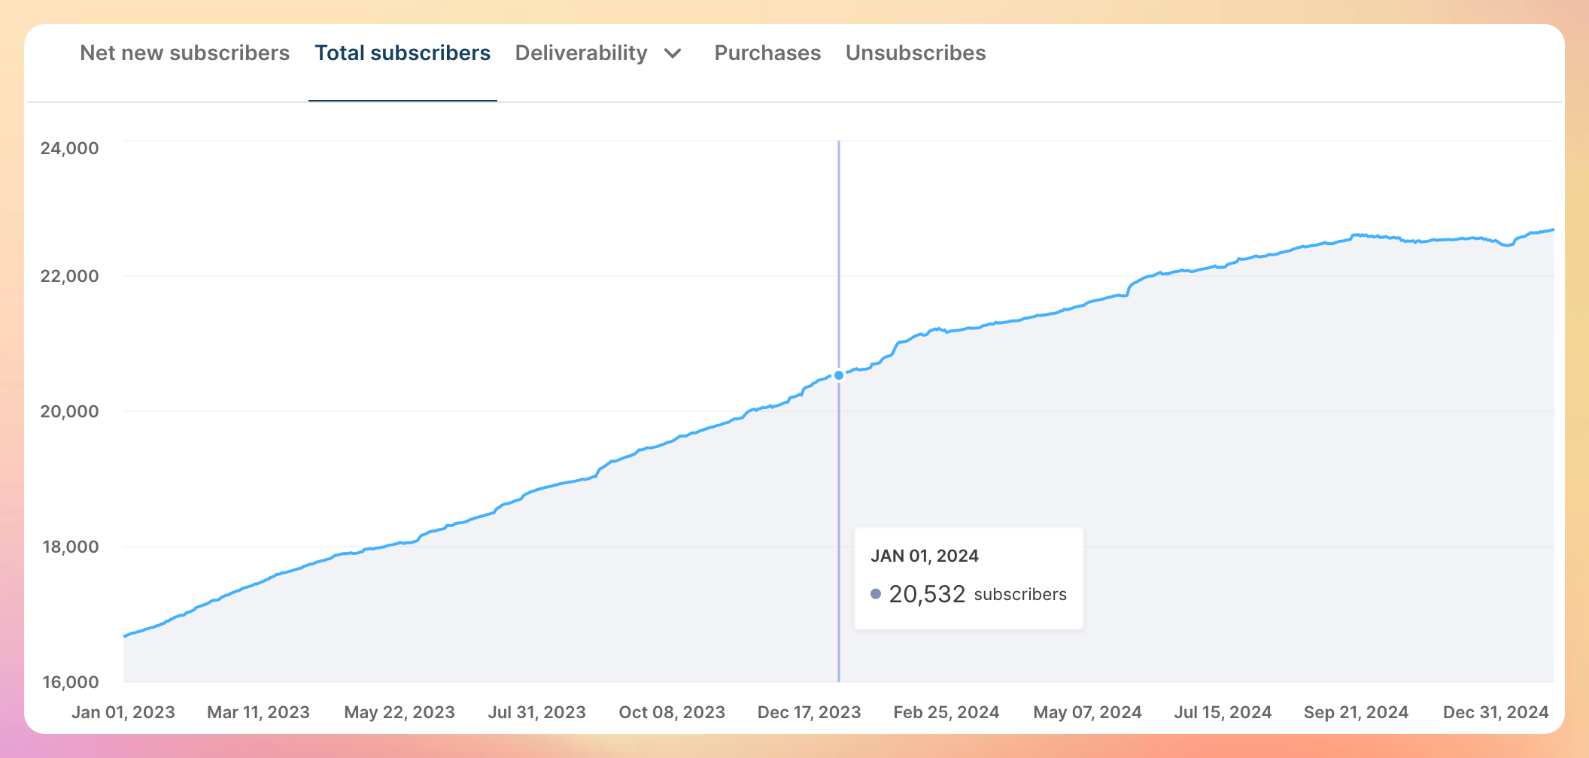Click the highlighted Jan 01, 2024 data point

tap(837, 374)
